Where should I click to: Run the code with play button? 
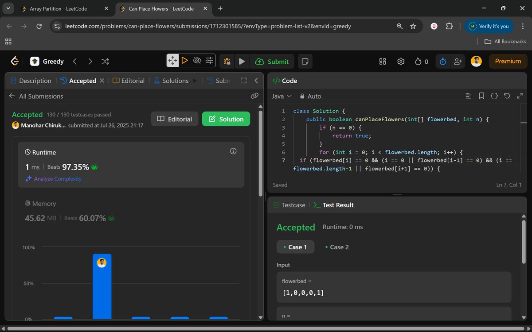[x=241, y=62]
